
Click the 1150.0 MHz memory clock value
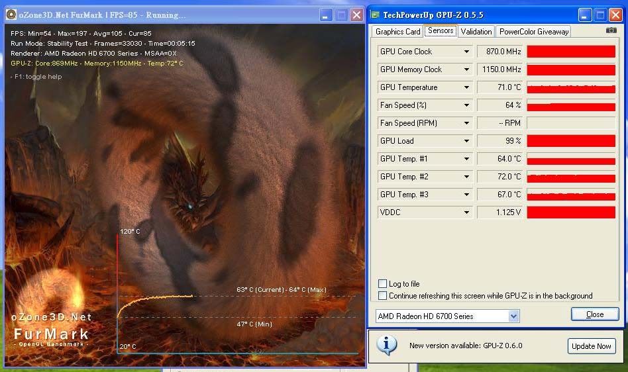(x=500, y=70)
